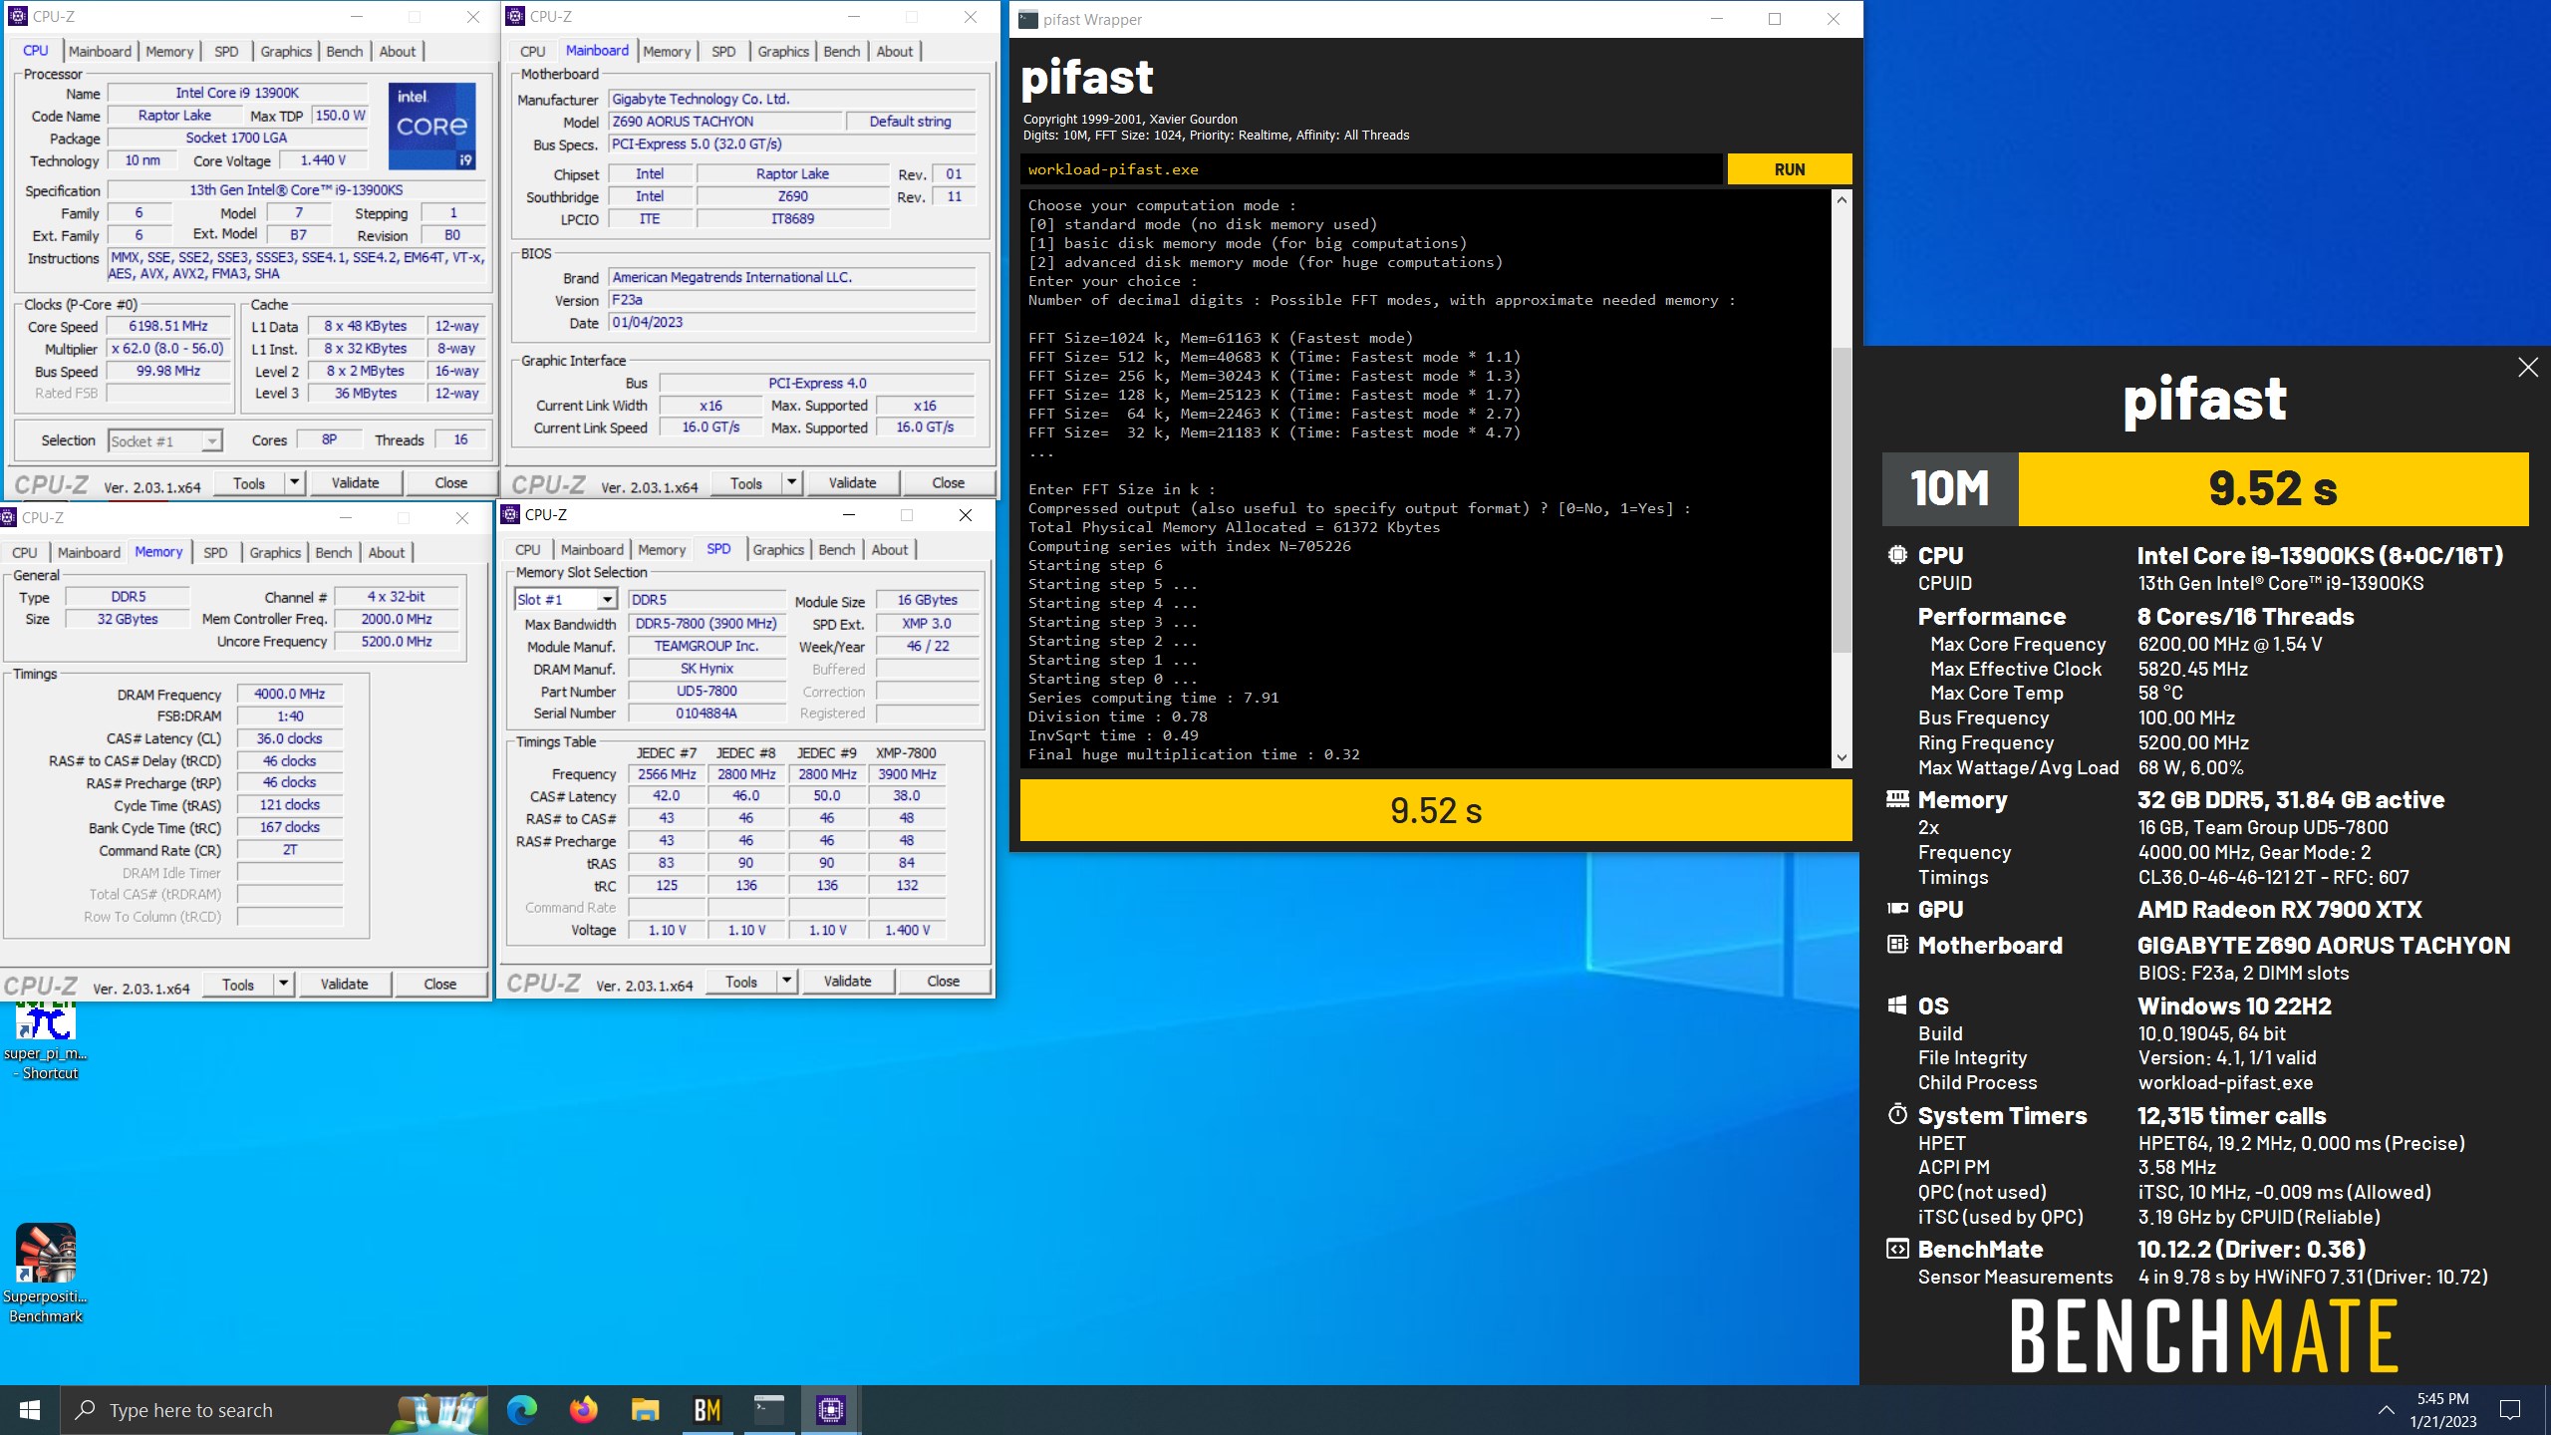This screenshot has width=2551, height=1435.
Task: Switch to SPD tab in Memory CPU-Z window
Action: [215, 552]
